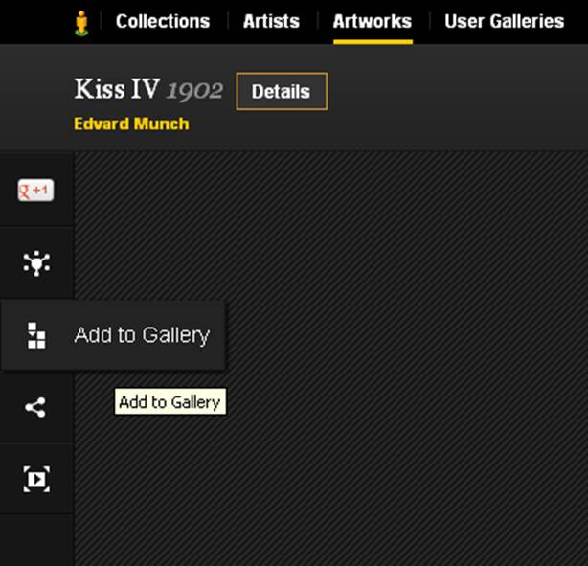
Task: Click the Add to Gallery label text
Action: 142,335
